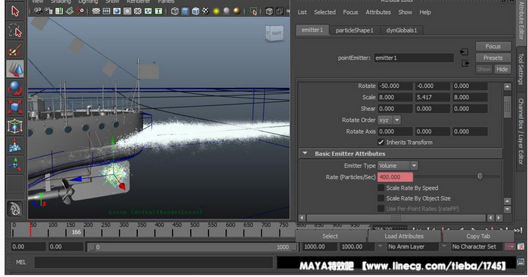Activate the Soft Modification tool
The image size is (528, 277).
[15, 146]
